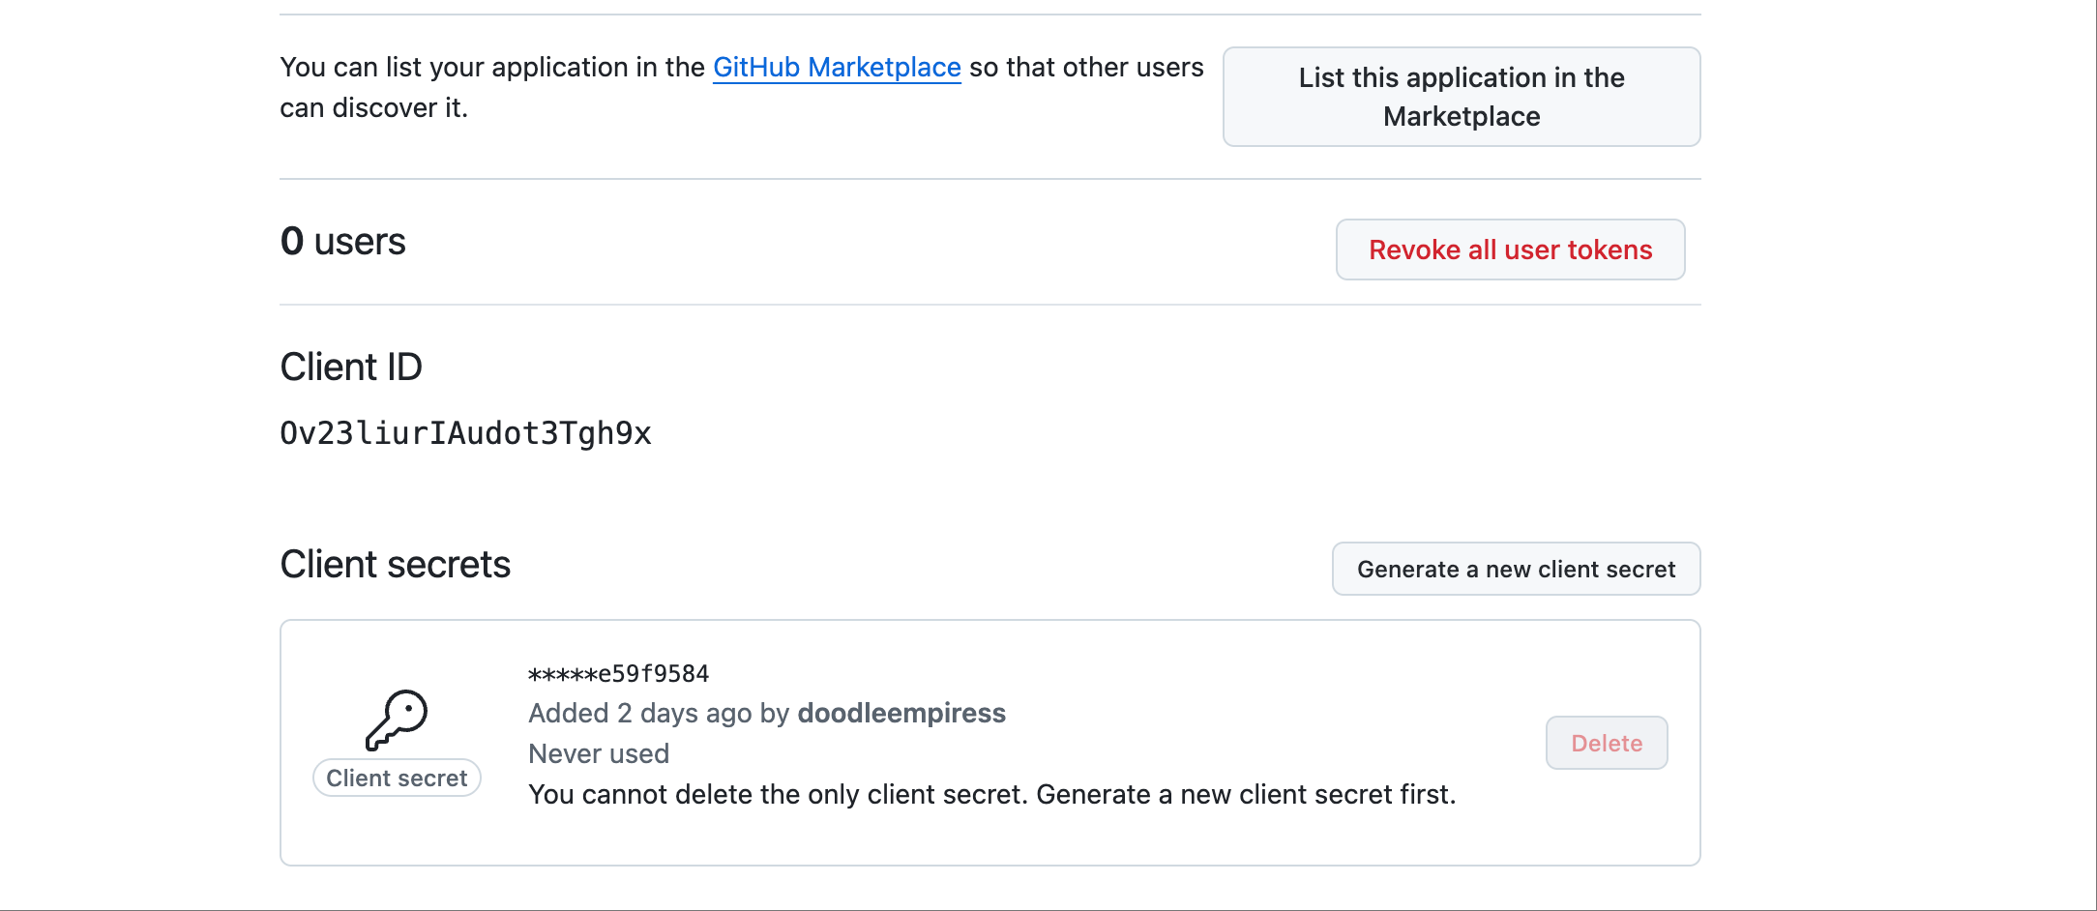This screenshot has height=911, width=2097.
Task: Click the Delete button for the client secret
Action: click(x=1606, y=743)
